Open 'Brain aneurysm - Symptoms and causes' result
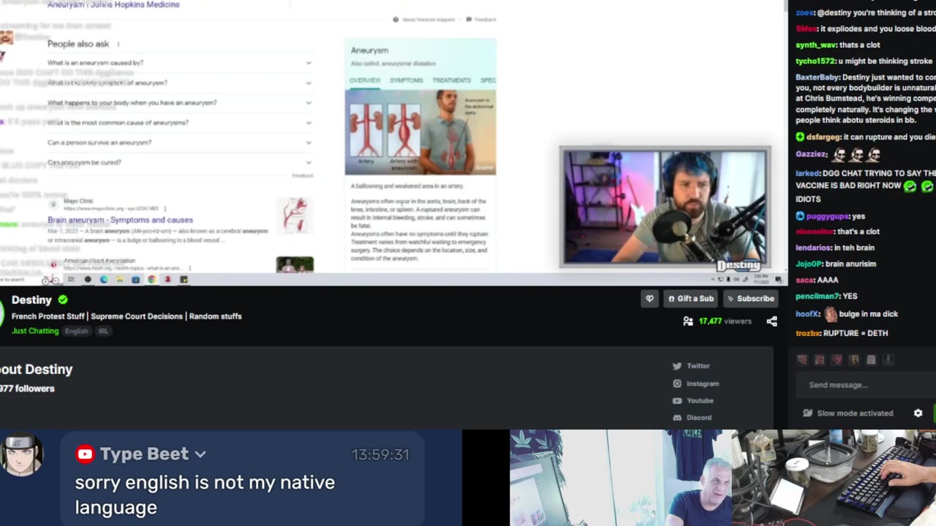 [x=120, y=220]
